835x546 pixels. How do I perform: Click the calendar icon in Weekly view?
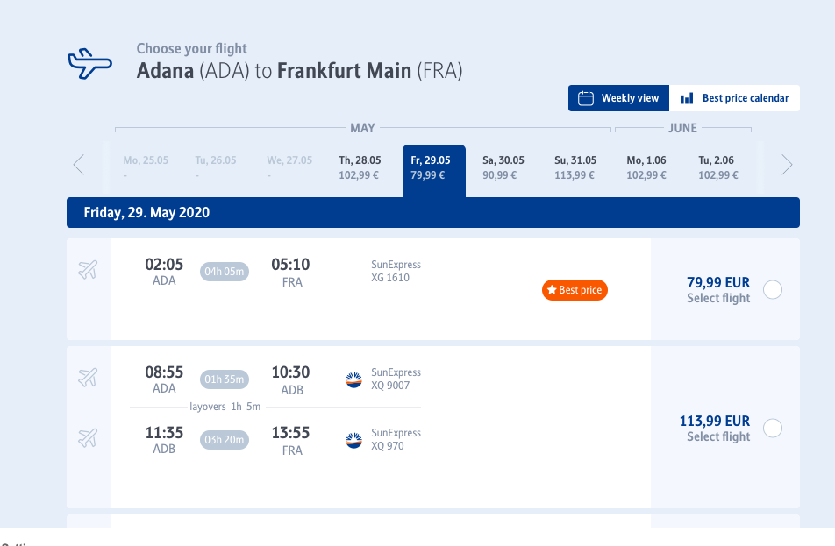coord(586,98)
